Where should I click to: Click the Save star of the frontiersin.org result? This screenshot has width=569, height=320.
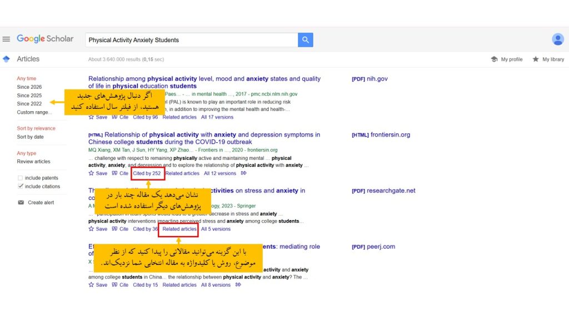click(91, 173)
